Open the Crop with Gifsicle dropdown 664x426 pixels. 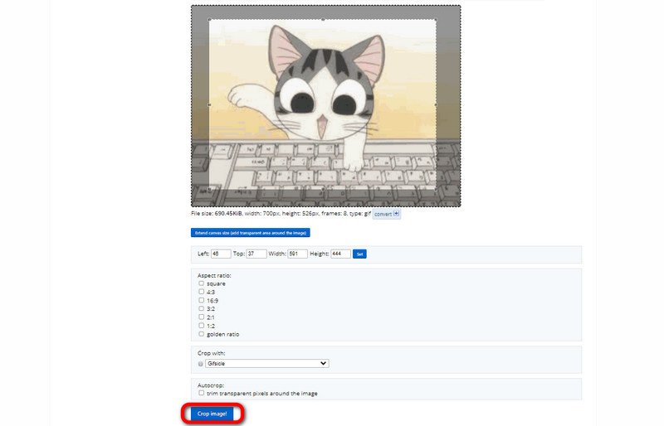tap(266, 363)
